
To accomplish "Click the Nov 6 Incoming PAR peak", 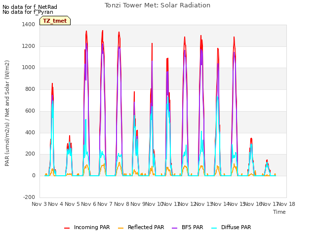I will coord(86,31).
